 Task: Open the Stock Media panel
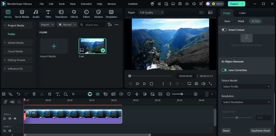coord(22,14)
